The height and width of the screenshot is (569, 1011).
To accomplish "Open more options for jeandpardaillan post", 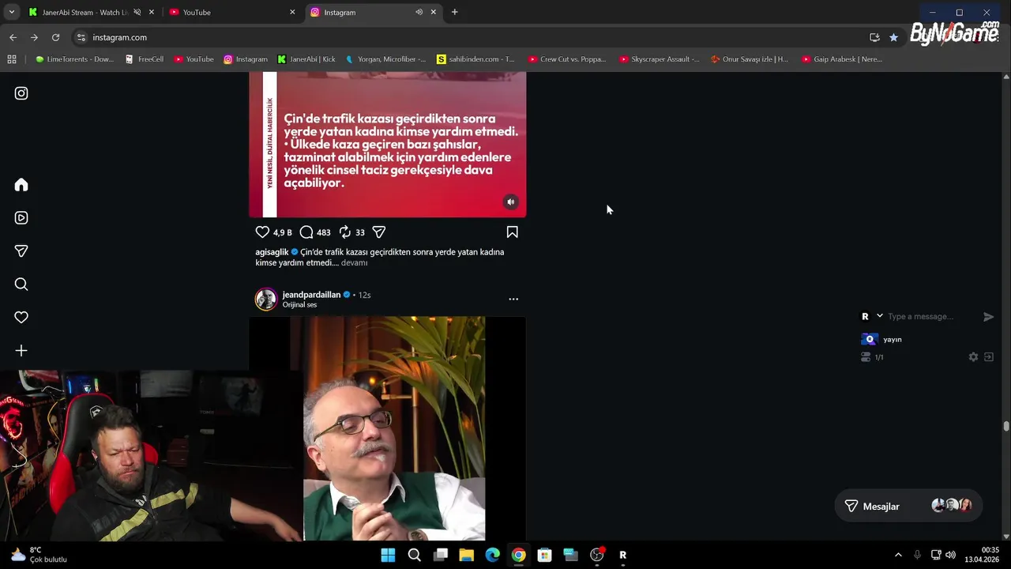I will (x=513, y=300).
